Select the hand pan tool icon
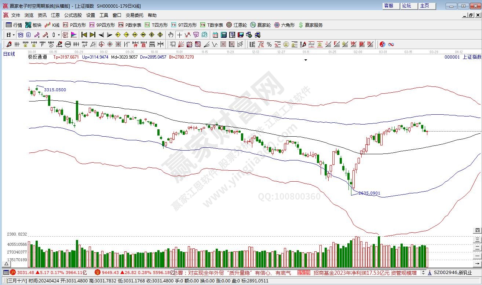Screen dimensions: 482x285 click(x=171, y=35)
